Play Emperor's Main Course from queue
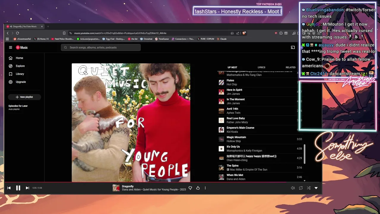This screenshot has height=214, width=380. pos(260,130)
